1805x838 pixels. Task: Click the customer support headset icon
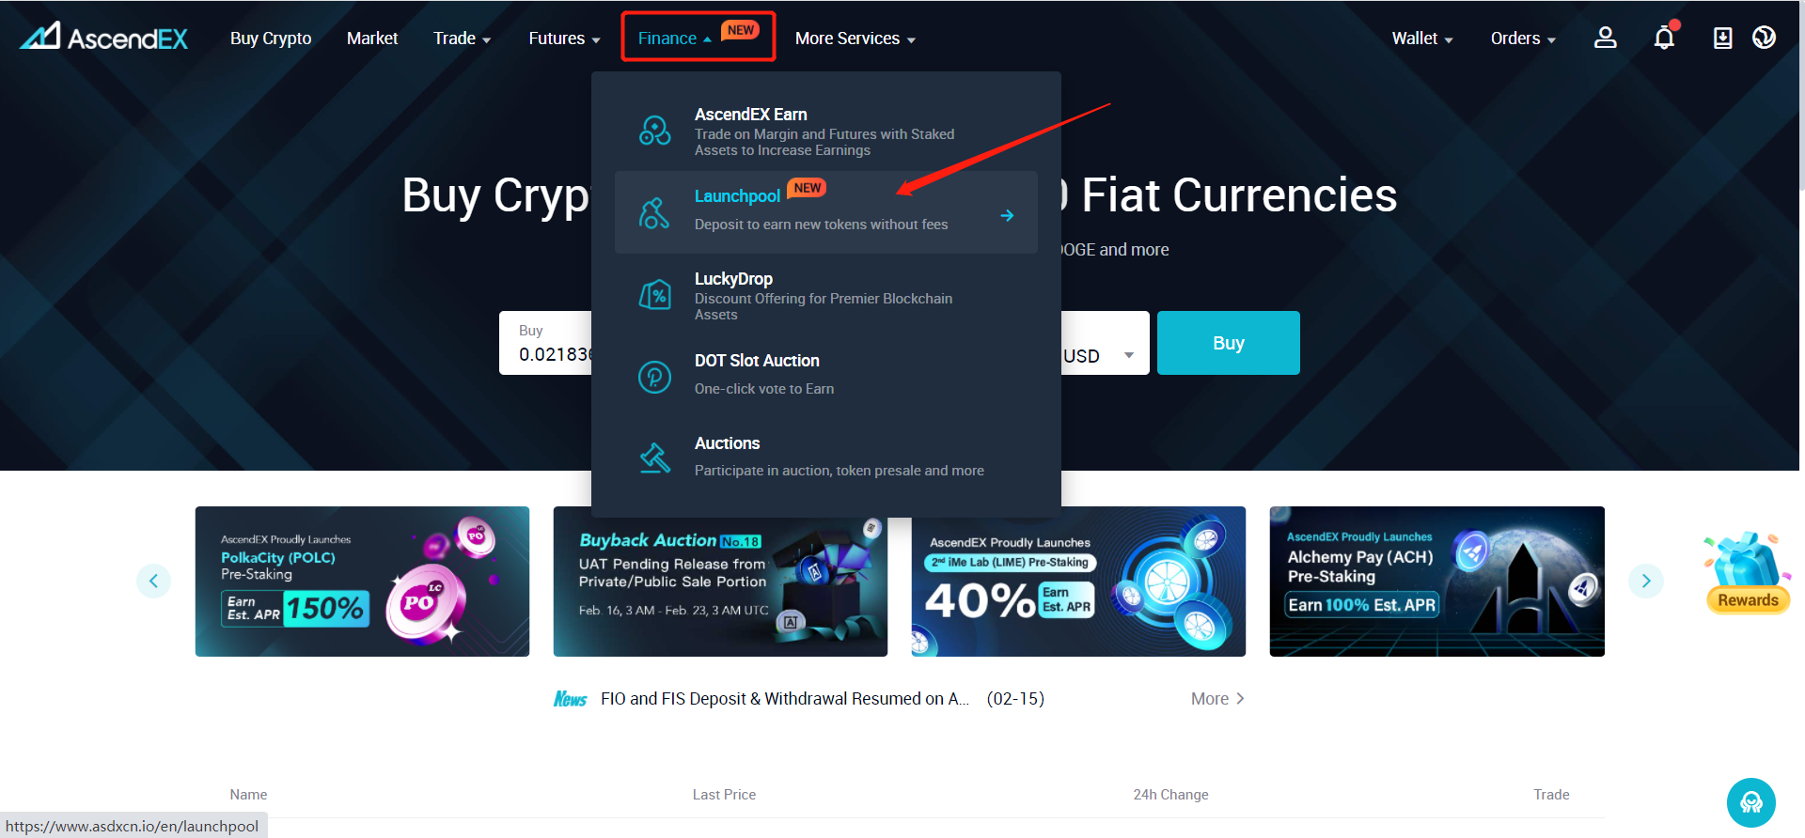click(1751, 802)
